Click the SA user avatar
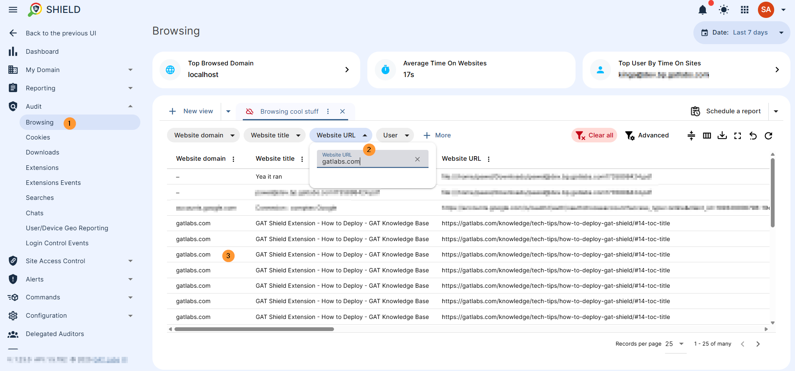This screenshot has width=795, height=371. tap(766, 10)
